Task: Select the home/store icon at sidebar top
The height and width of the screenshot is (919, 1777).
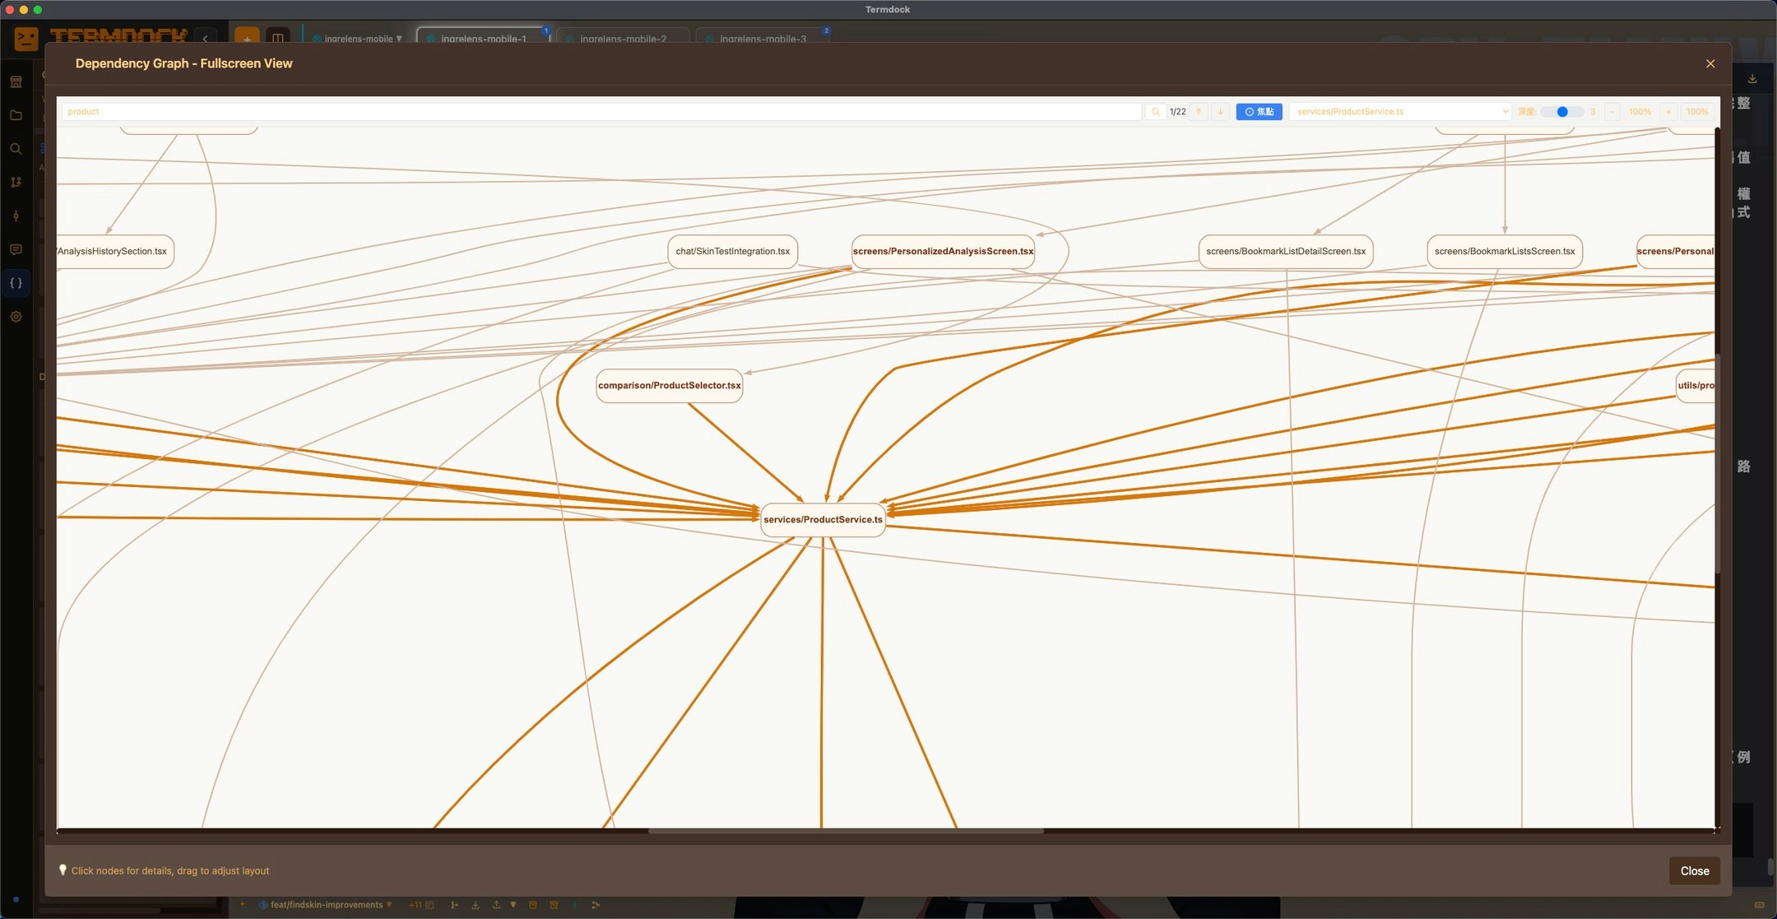Action: tap(16, 81)
